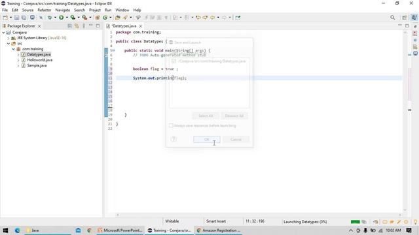Open the Project menu

[95, 10]
